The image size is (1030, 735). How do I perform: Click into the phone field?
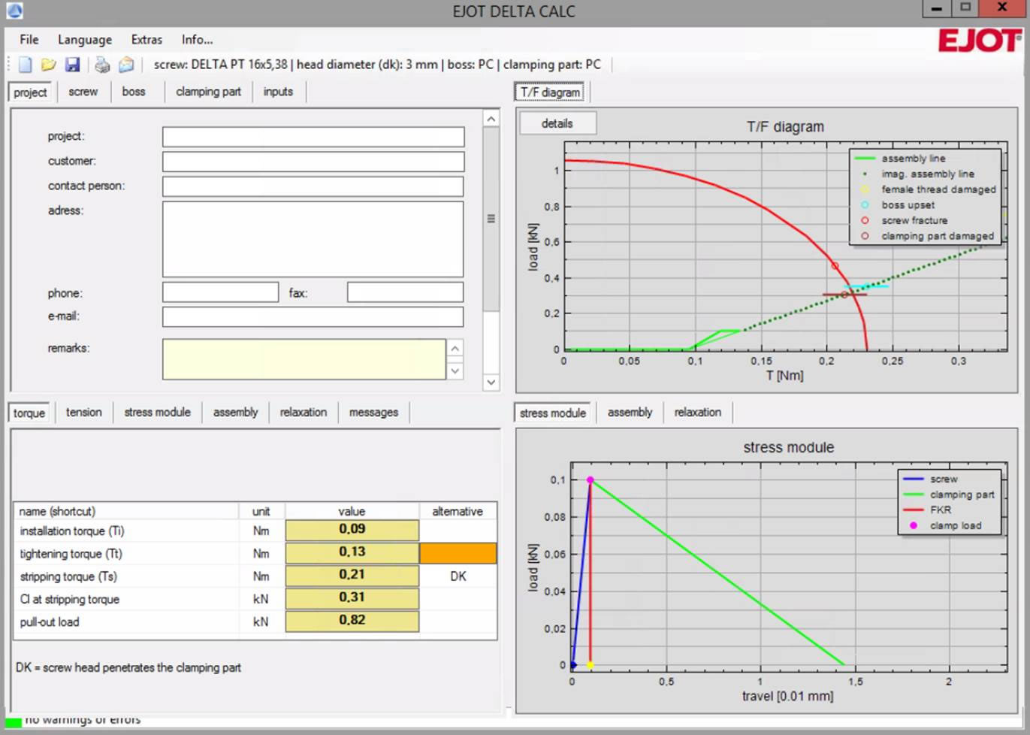click(220, 292)
